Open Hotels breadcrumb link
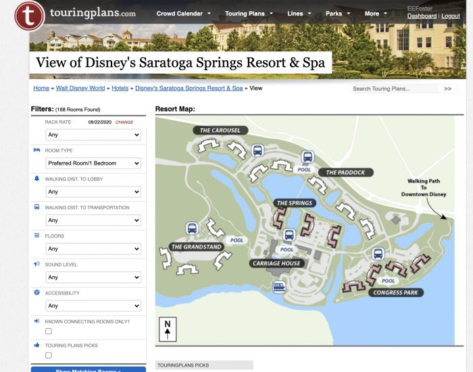The height and width of the screenshot is (372, 473). [x=120, y=88]
